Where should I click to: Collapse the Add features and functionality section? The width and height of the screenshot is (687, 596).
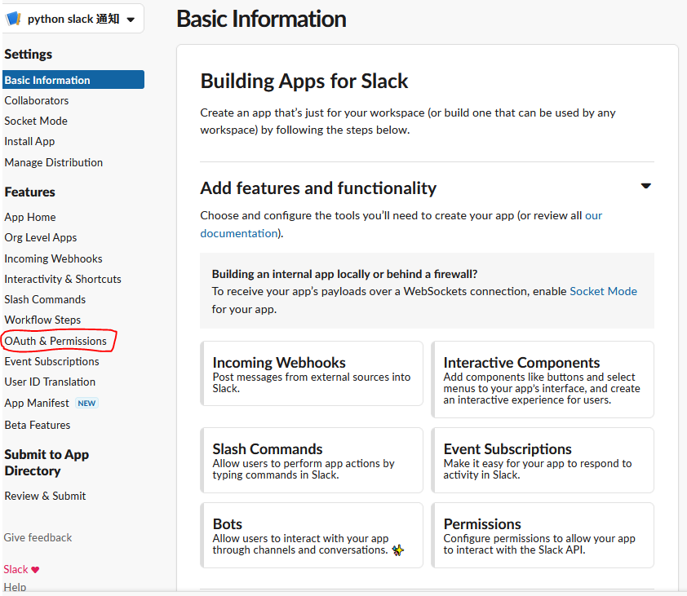(x=646, y=186)
